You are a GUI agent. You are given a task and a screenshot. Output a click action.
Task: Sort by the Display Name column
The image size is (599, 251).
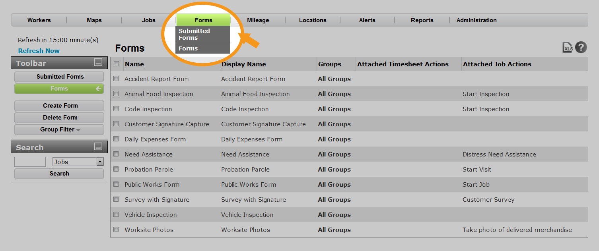tap(244, 64)
